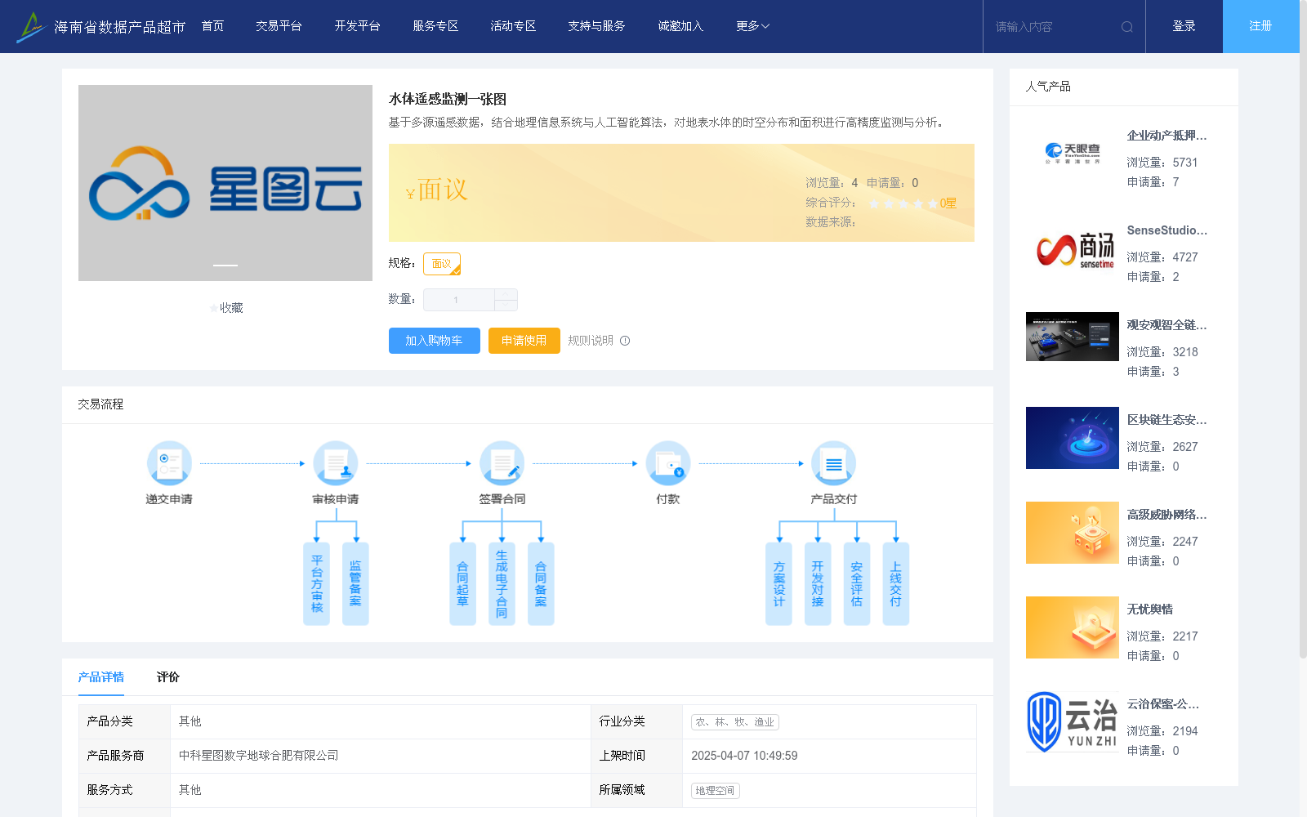Screen dimensions: 1307x817
Task: Click the 平台方审核 sub-step box
Action: click(x=316, y=583)
